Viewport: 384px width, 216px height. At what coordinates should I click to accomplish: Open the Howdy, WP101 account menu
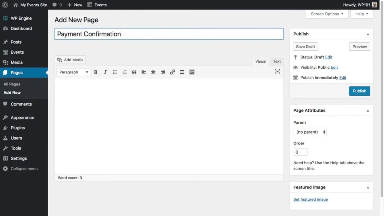click(360, 5)
